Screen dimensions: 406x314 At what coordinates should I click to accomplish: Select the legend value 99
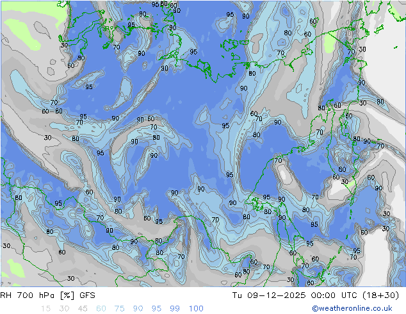click(x=175, y=308)
